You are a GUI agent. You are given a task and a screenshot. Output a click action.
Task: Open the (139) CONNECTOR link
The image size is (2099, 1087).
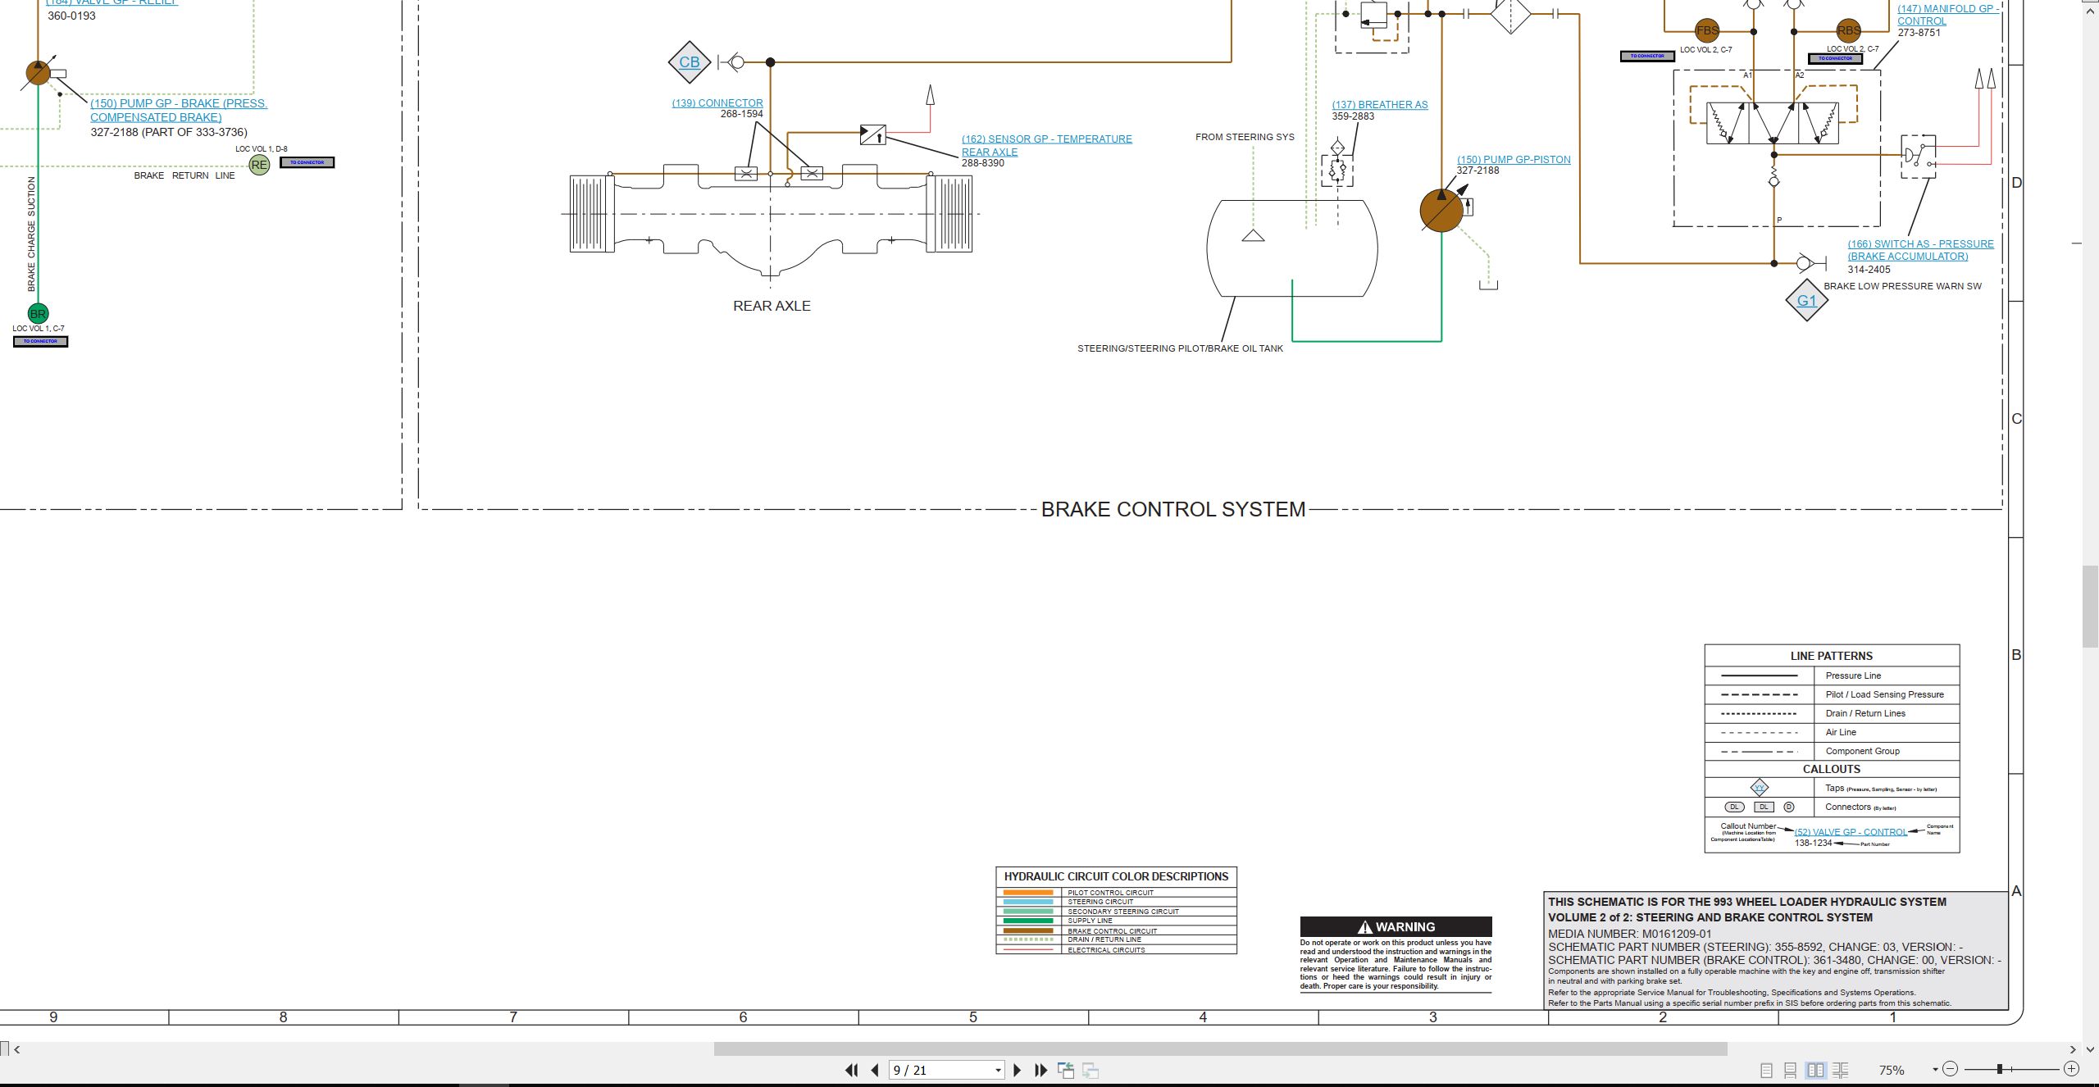tap(717, 103)
